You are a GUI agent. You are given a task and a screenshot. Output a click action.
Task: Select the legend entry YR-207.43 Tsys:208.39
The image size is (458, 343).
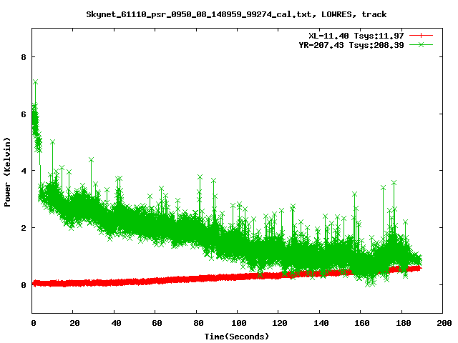tap(351, 45)
